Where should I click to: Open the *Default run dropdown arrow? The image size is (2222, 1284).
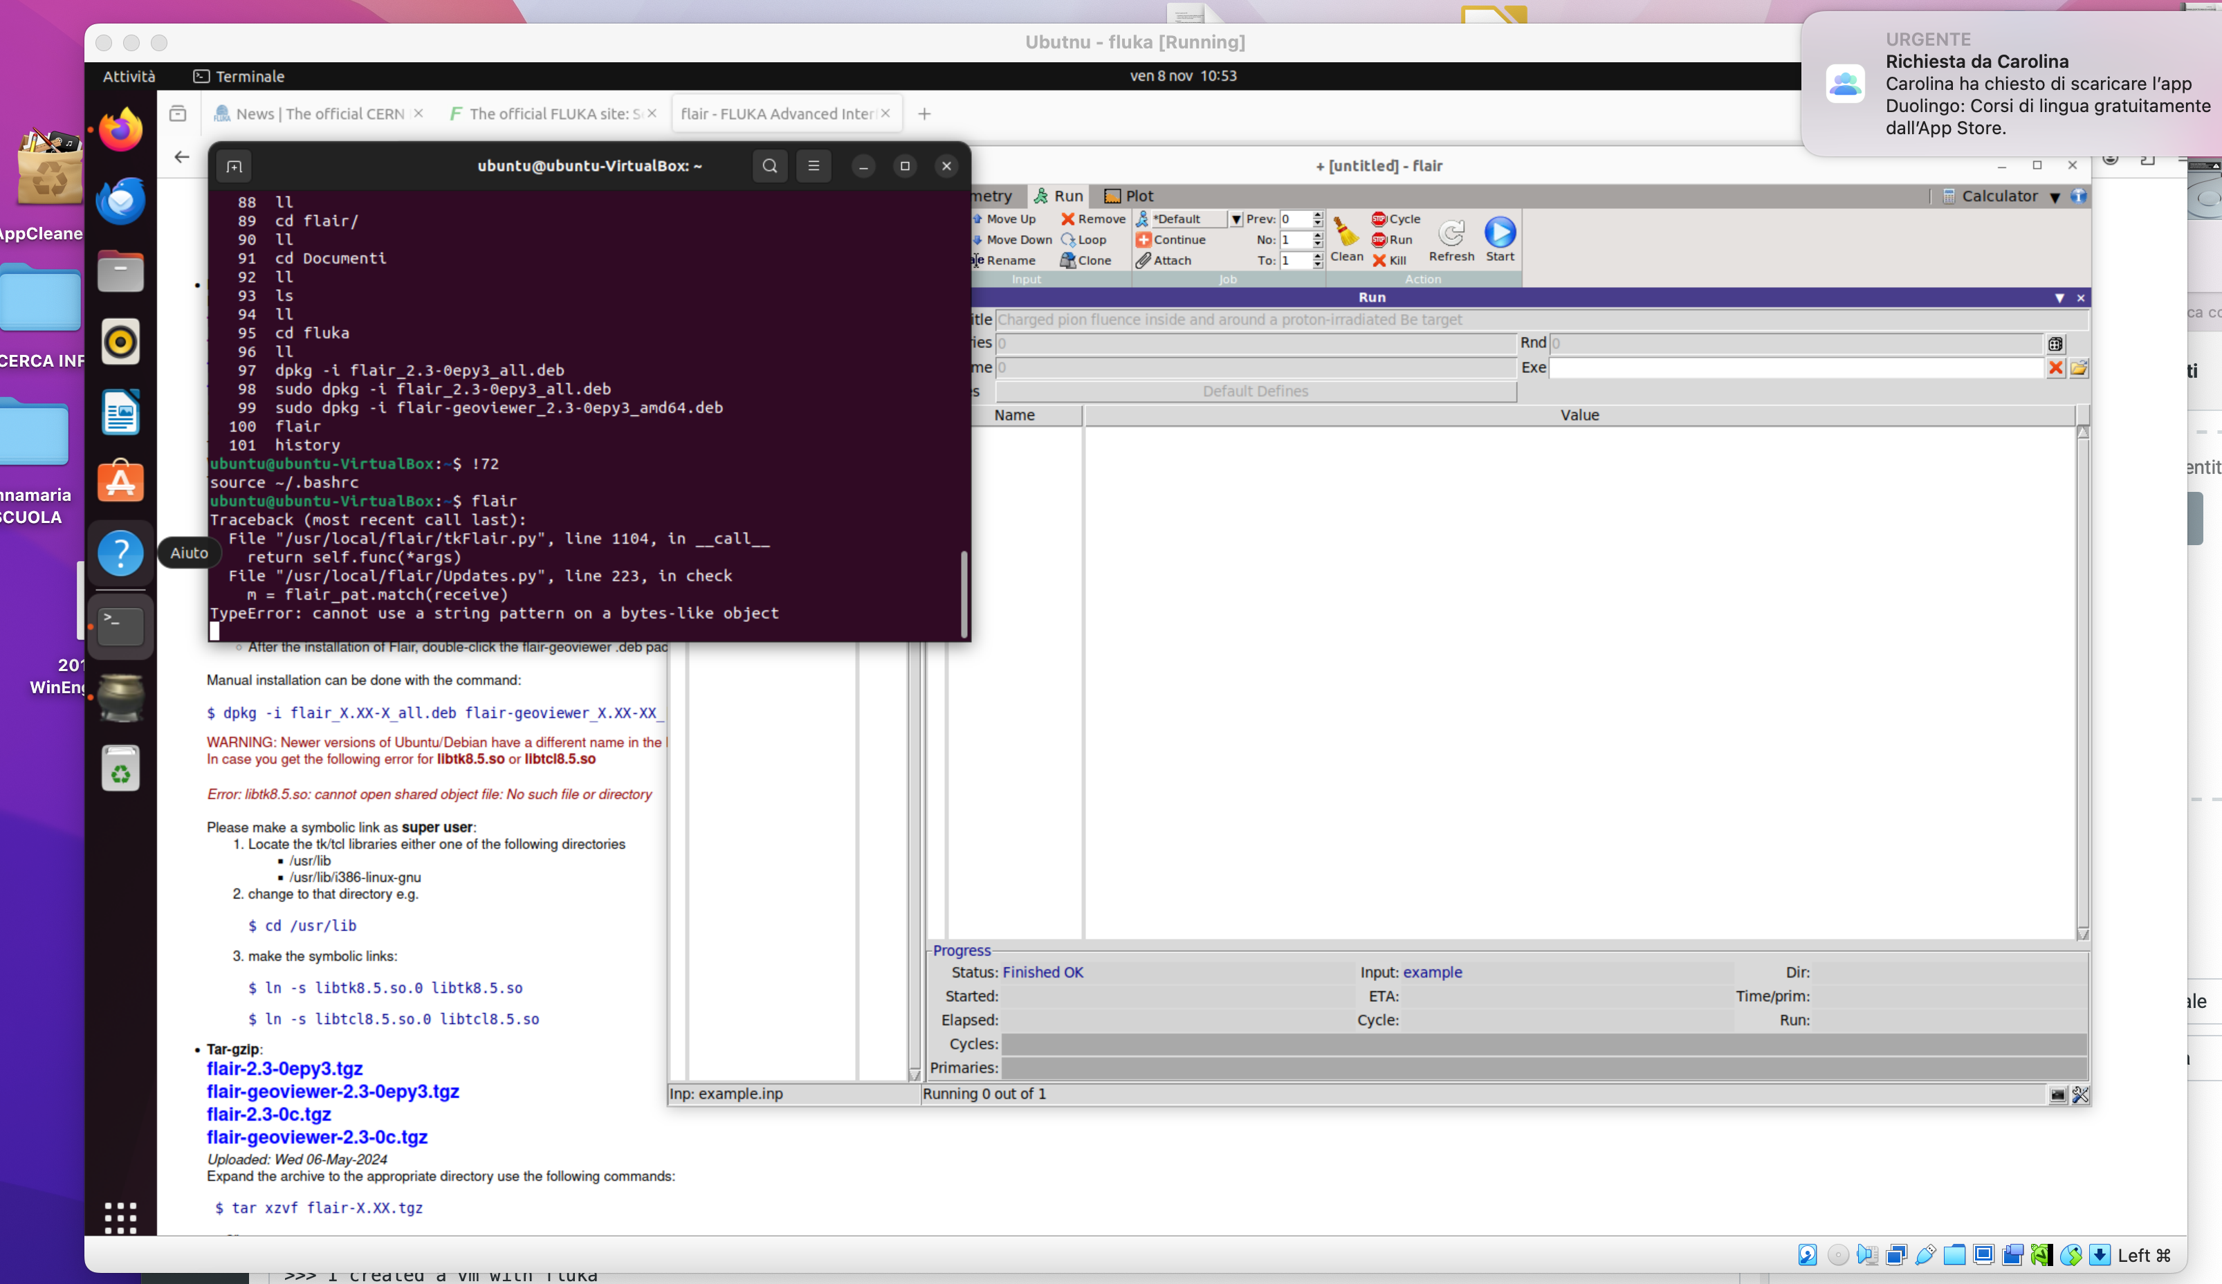[1236, 219]
